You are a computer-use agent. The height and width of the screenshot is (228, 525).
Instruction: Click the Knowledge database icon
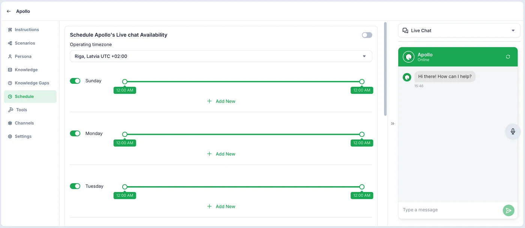click(10, 70)
